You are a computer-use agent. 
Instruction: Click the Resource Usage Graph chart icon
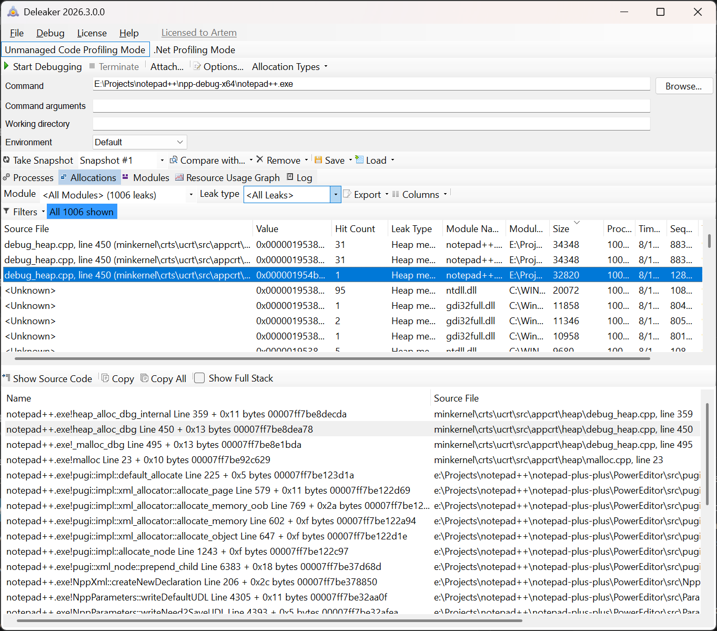(x=179, y=177)
